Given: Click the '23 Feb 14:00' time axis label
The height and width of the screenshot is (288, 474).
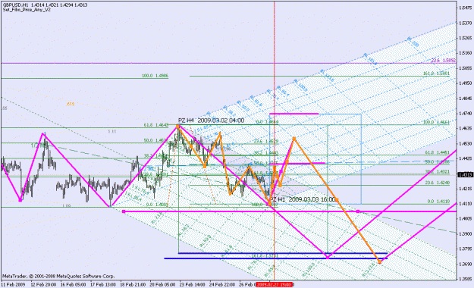Looking at the screenshot, I should [x=193, y=285].
